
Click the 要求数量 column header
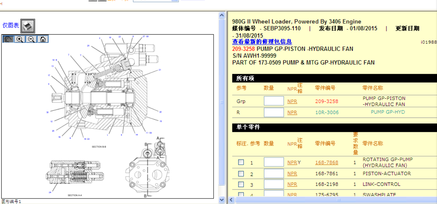point(356,144)
